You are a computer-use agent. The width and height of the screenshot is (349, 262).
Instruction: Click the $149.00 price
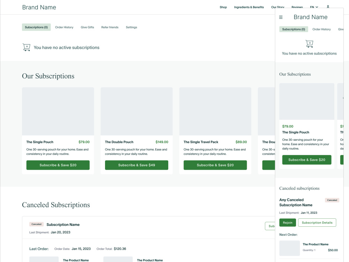(162, 142)
